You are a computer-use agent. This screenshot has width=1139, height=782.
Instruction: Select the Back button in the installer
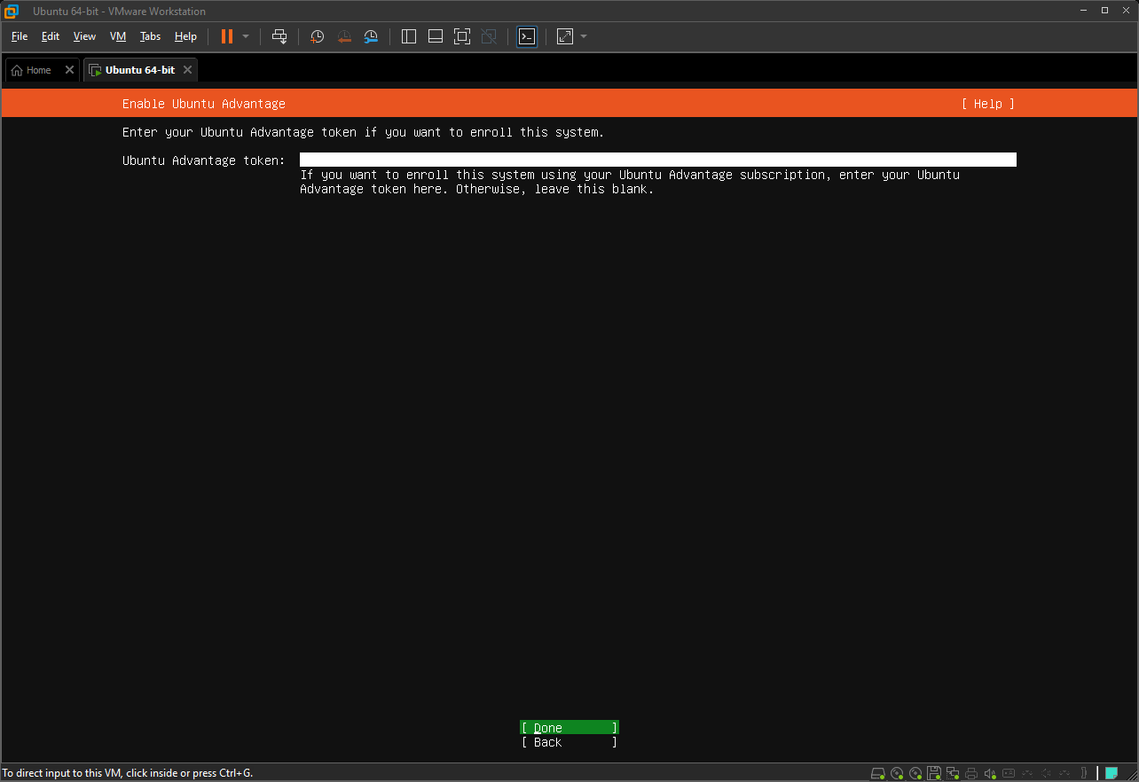click(569, 742)
